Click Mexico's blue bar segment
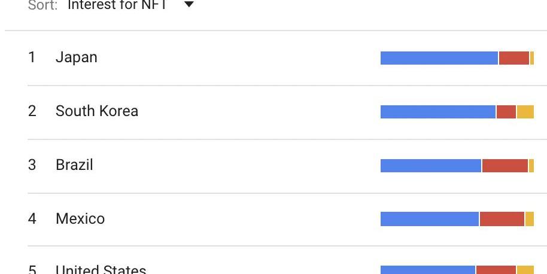The width and height of the screenshot is (547, 274). 429,220
